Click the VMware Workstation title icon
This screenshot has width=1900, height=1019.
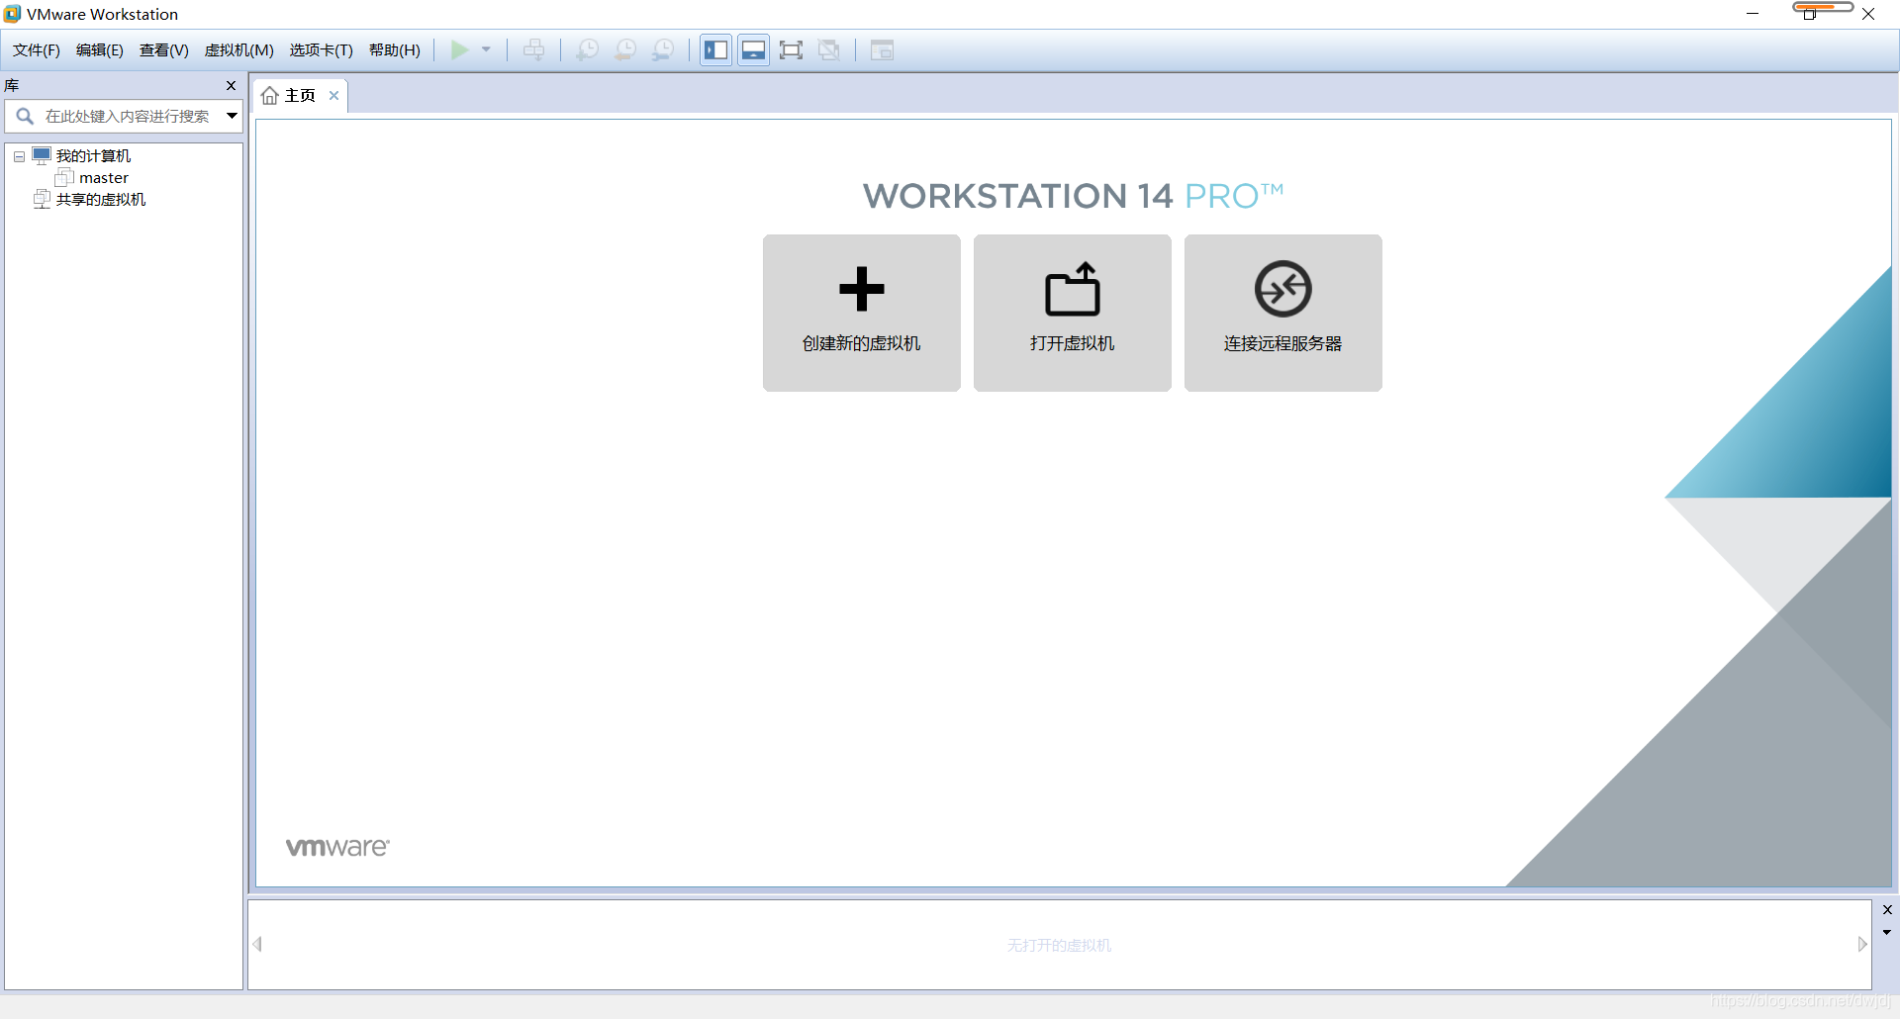12,14
